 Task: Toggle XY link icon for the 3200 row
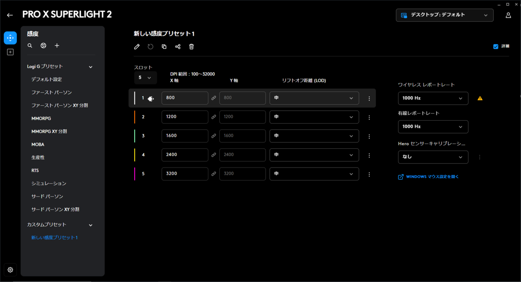[x=214, y=174]
